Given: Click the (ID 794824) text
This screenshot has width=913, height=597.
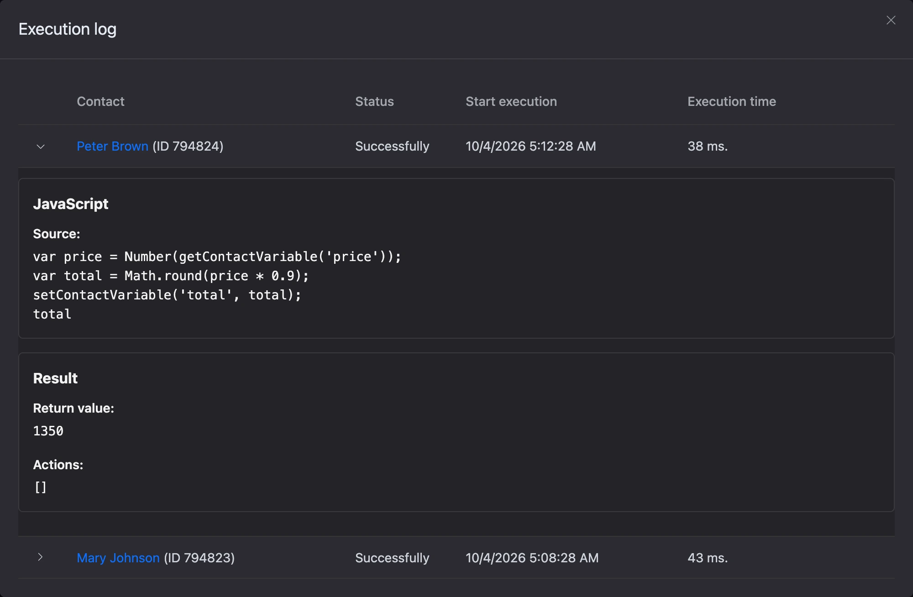Looking at the screenshot, I should [188, 146].
